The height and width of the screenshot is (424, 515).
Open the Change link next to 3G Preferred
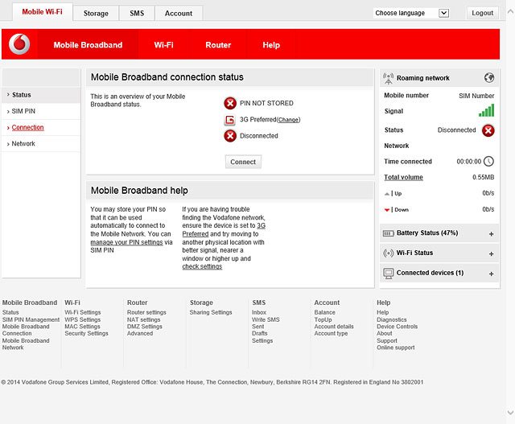coord(288,120)
